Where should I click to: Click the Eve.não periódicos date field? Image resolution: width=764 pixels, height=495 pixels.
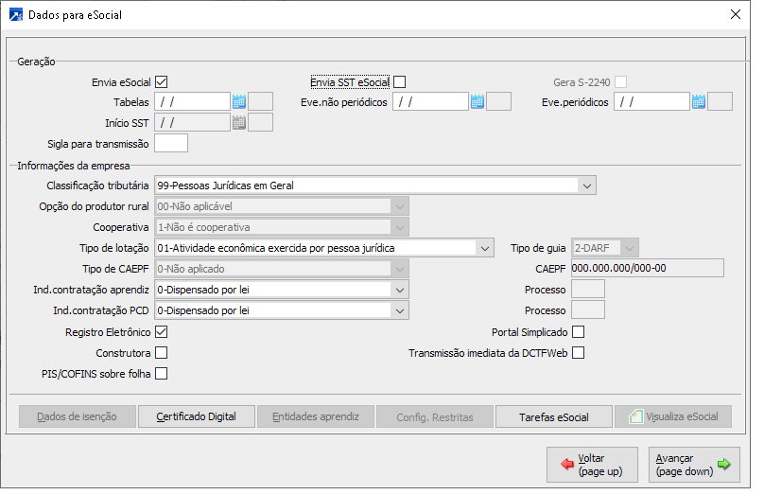431,102
